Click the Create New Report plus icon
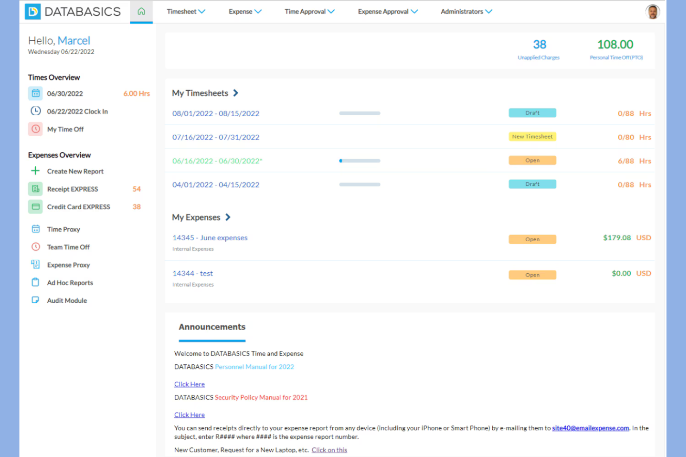This screenshot has width=686, height=457. pyautogui.click(x=35, y=171)
